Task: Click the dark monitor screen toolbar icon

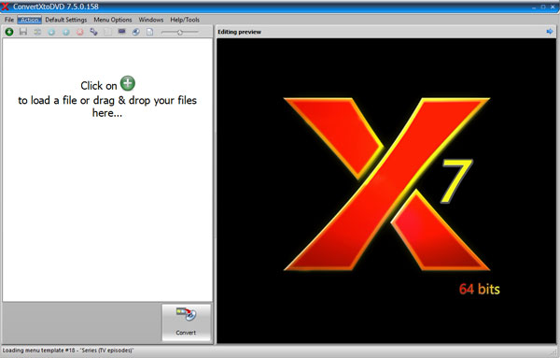Action: pyautogui.click(x=121, y=32)
